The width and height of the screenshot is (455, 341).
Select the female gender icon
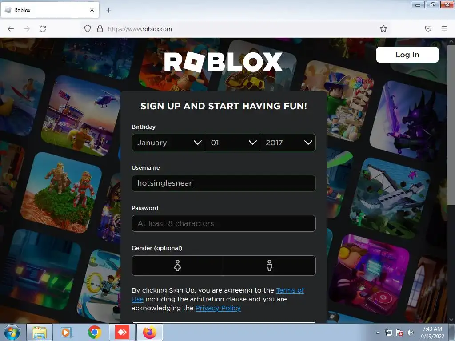click(x=178, y=266)
